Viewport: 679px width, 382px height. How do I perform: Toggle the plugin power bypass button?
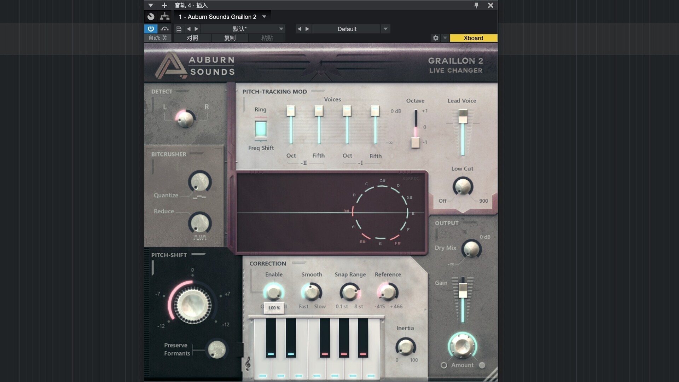tap(151, 29)
